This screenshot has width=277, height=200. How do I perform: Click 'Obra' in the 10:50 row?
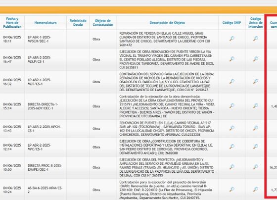coord(96,167)
